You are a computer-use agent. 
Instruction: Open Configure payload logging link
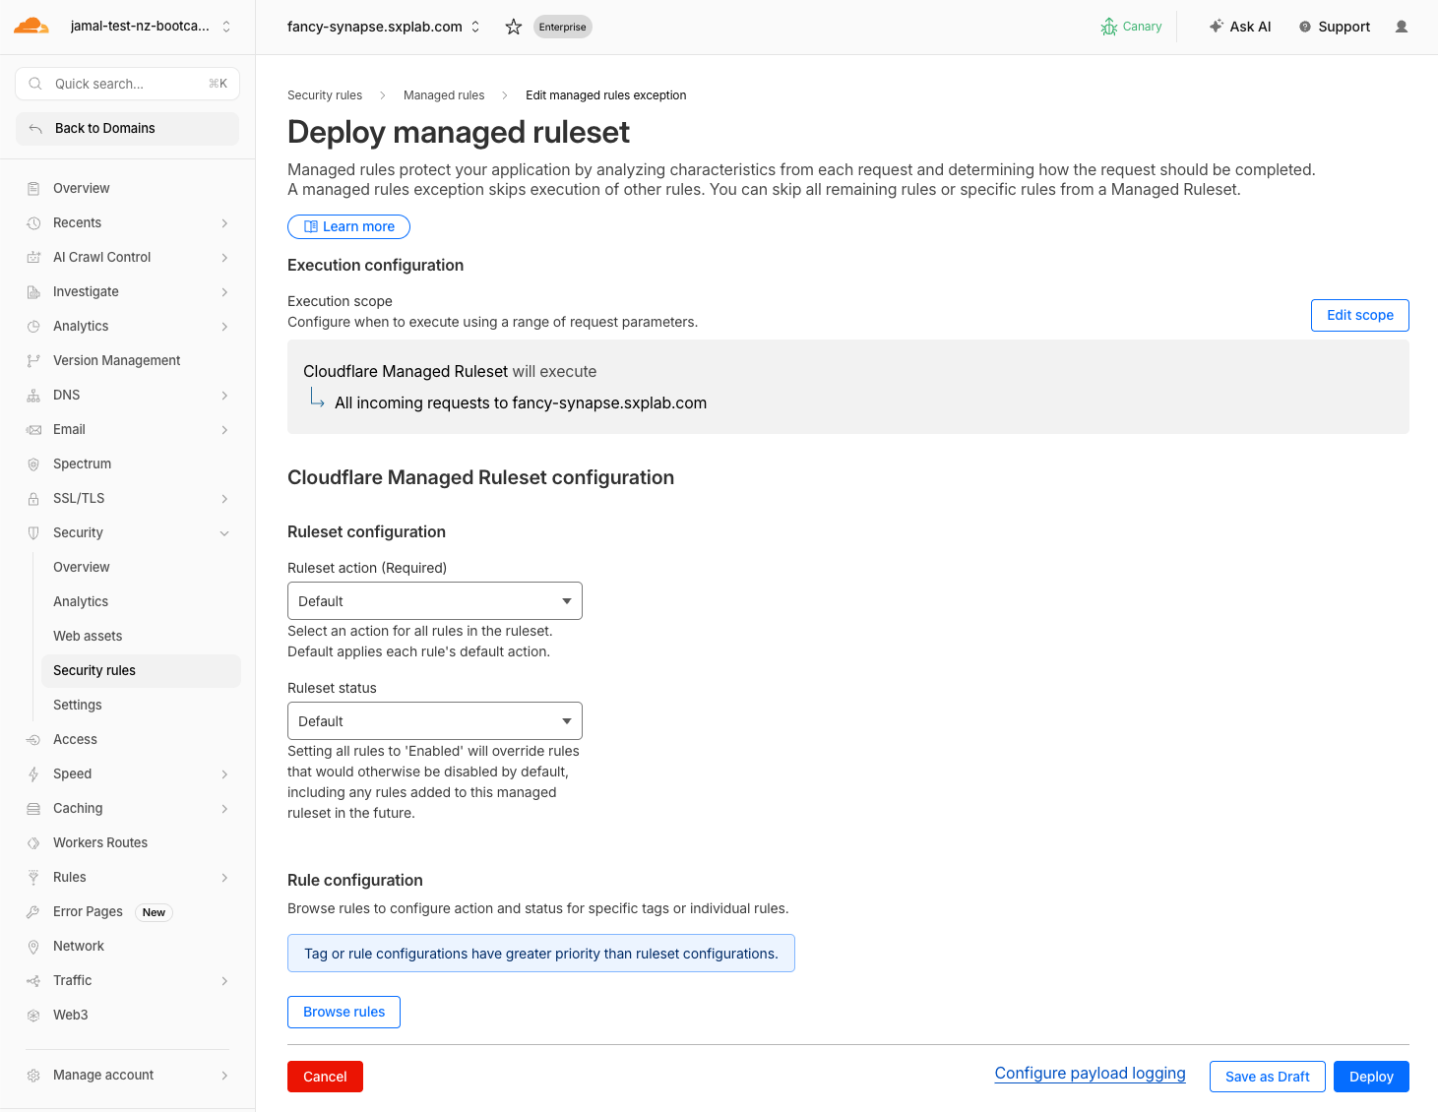point(1090,1073)
